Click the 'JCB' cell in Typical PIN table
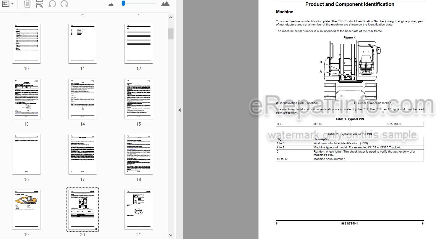 click(294, 124)
